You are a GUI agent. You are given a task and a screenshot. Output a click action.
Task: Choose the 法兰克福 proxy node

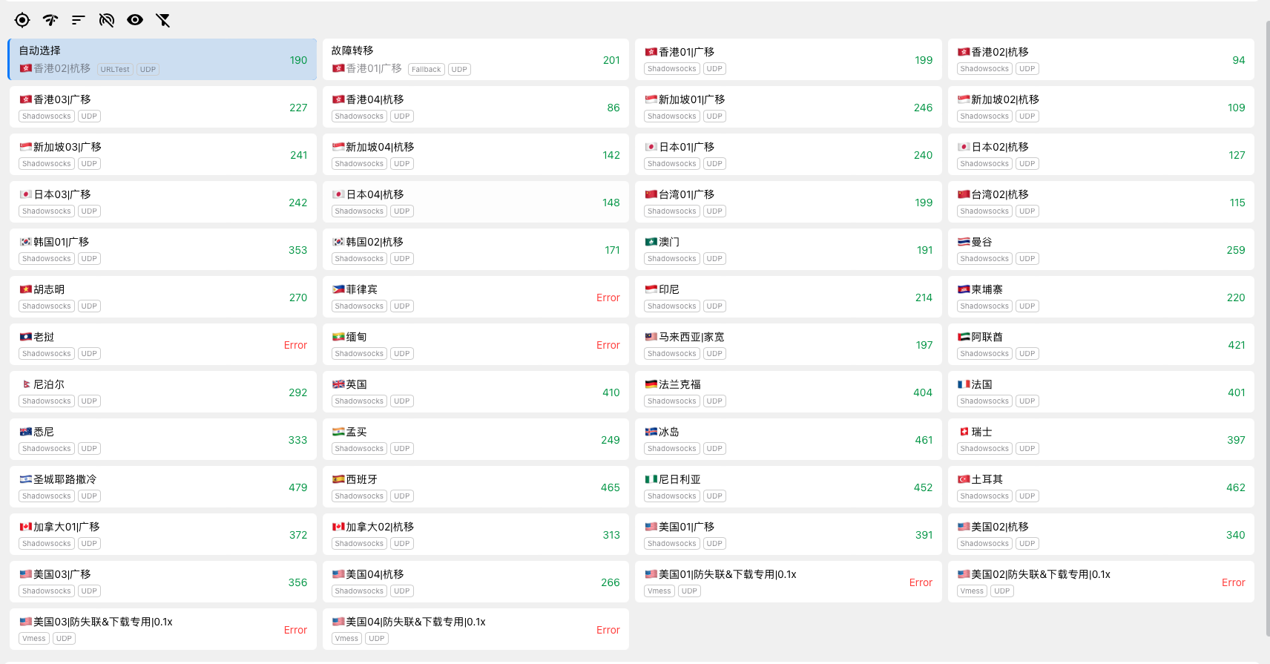pos(788,392)
